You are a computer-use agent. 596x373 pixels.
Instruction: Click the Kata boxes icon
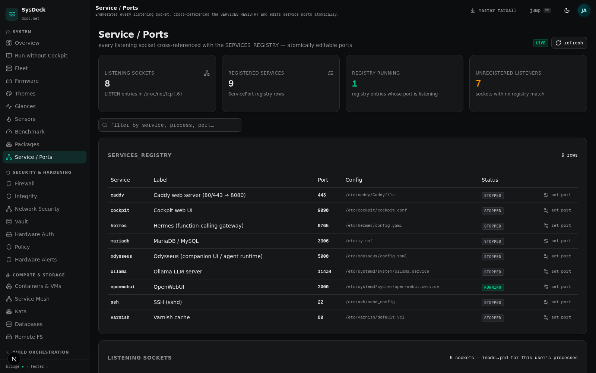point(9,311)
